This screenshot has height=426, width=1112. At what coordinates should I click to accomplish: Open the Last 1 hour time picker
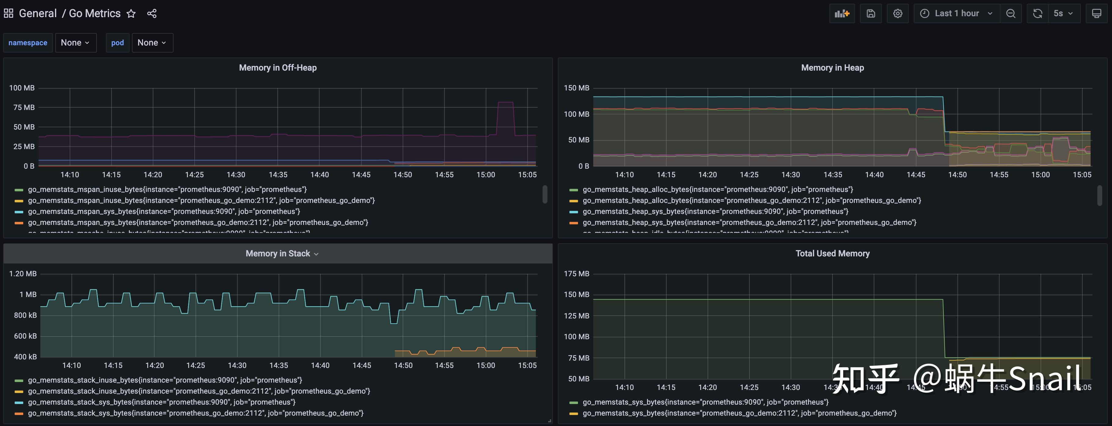point(956,13)
